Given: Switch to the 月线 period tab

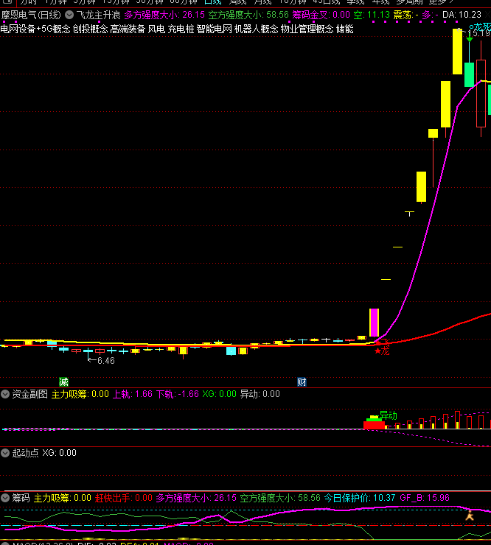Looking at the screenshot, I should 262,2.
